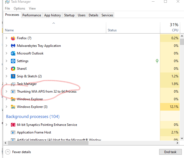
Task: Click the Thunking WIA APIS process icon
Action: (x=13, y=92)
